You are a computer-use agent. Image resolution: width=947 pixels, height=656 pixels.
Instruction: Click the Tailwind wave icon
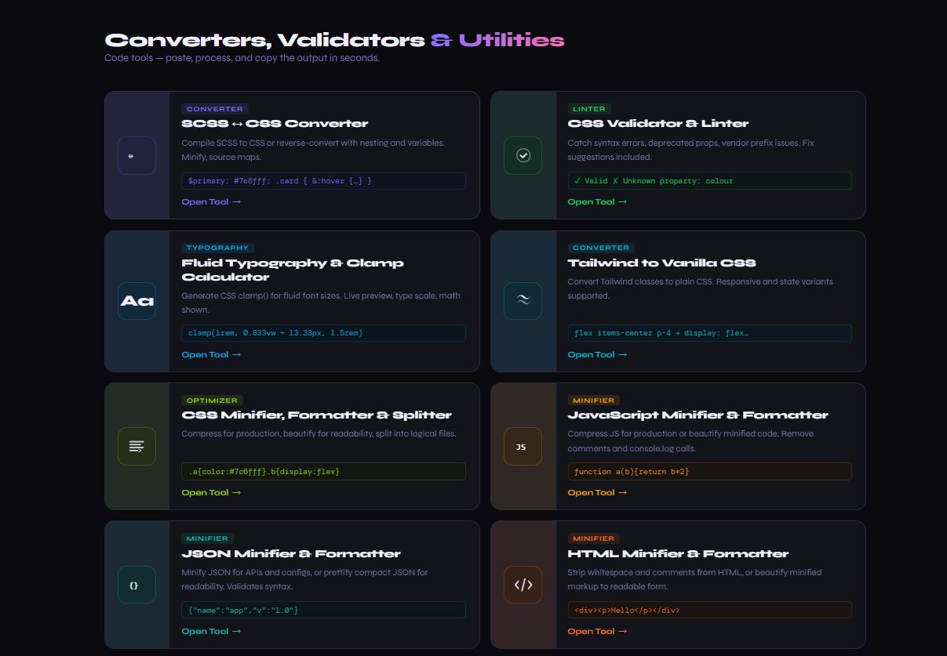click(x=523, y=300)
